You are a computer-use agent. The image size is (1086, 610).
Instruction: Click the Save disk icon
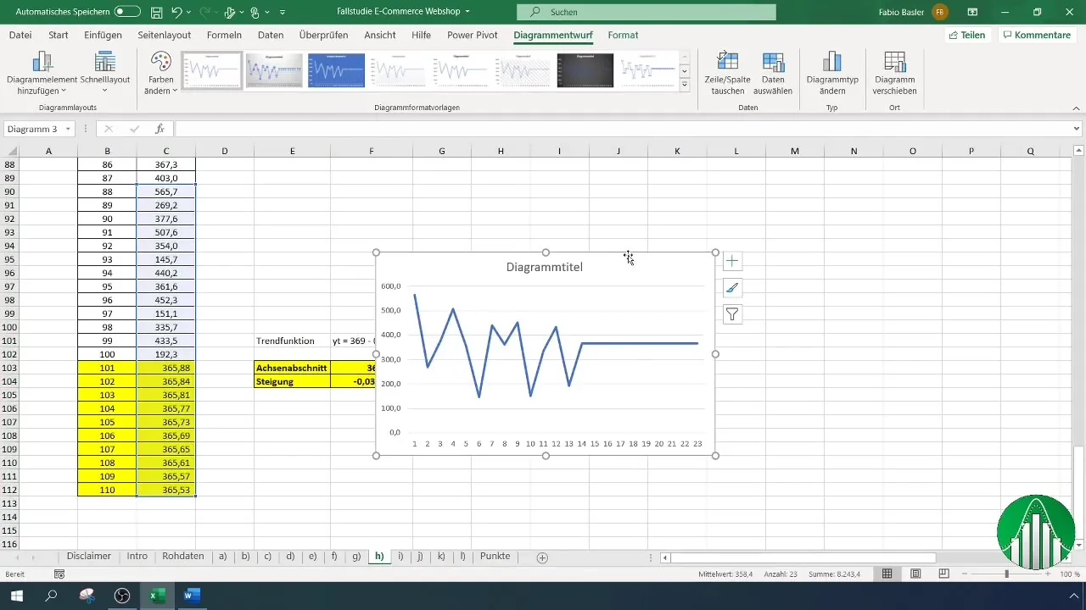[157, 13]
